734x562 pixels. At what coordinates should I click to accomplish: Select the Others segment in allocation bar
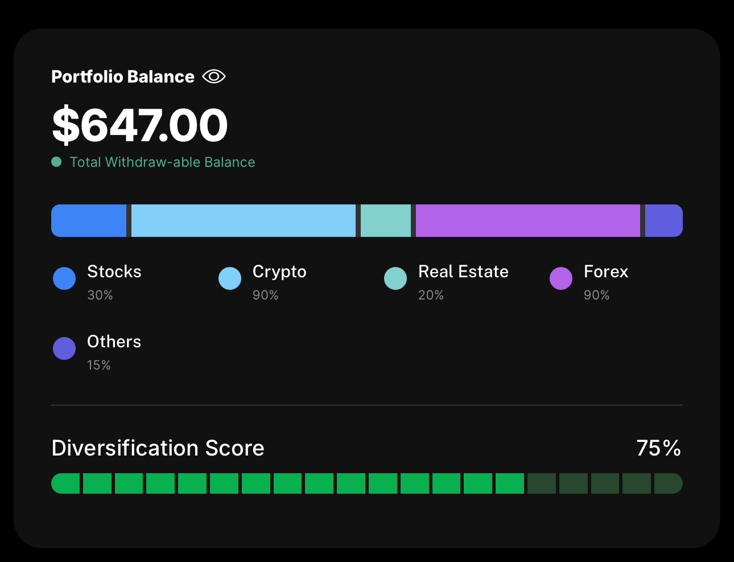click(x=664, y=220)
